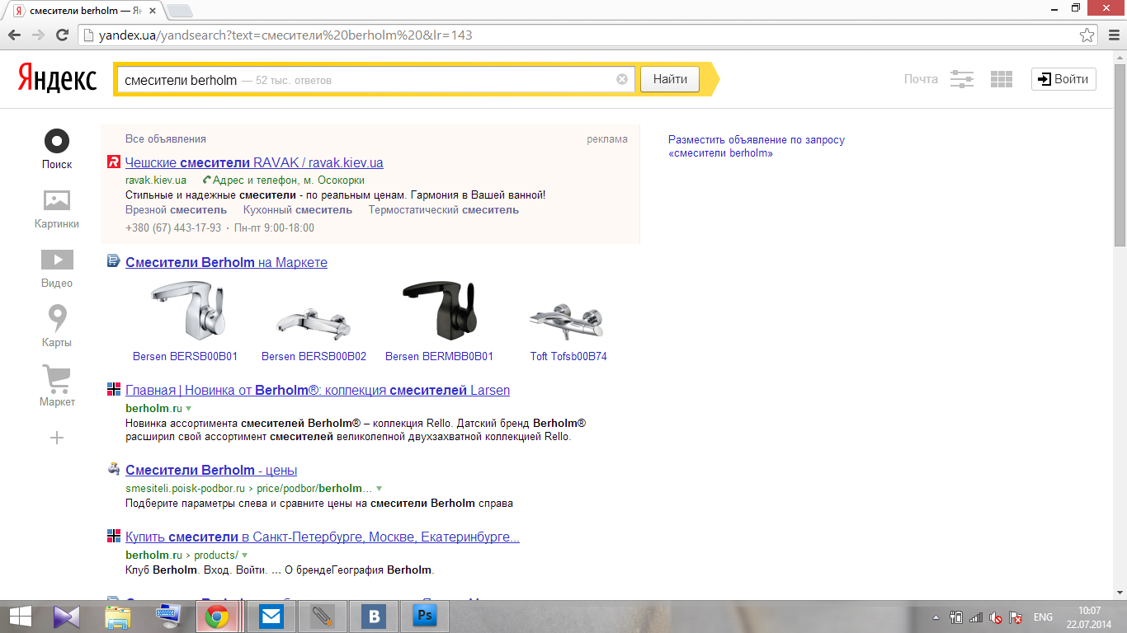Screen dimensions: 1127x633
Task: Open Главная Новинка от Berholm result
Action: click(x=318, y=390)
